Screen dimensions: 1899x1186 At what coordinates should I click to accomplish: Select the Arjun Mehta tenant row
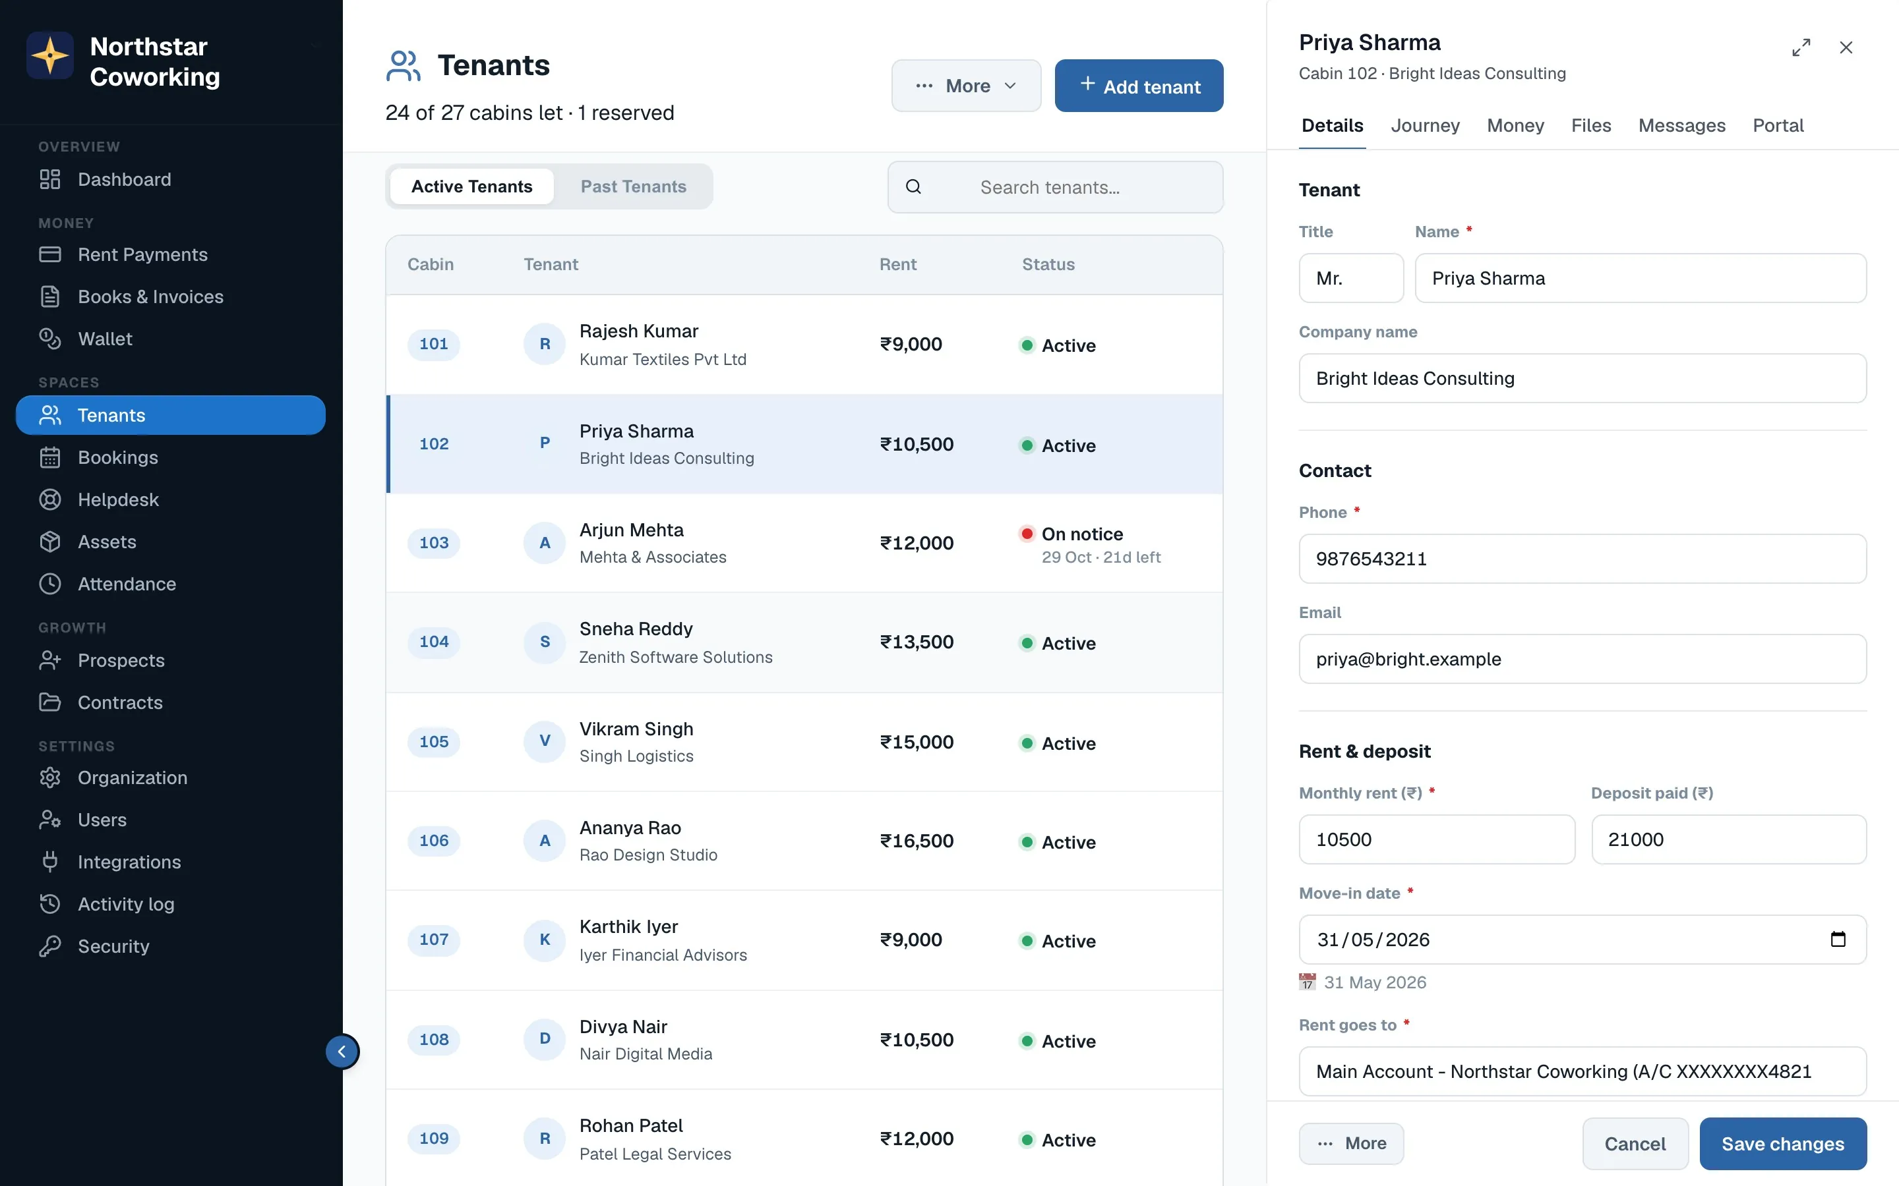point(804,543)
